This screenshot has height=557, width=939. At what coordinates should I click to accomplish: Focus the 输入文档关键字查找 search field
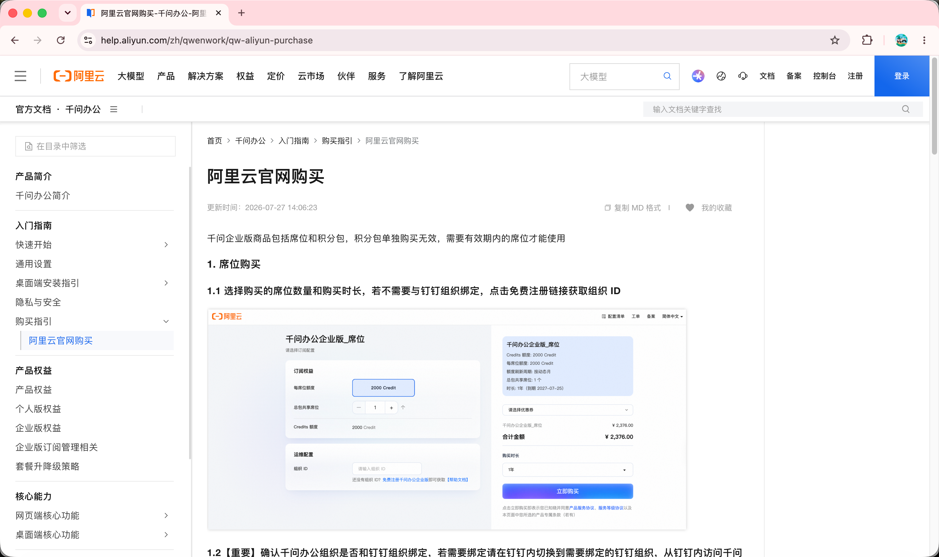point(783,109)
